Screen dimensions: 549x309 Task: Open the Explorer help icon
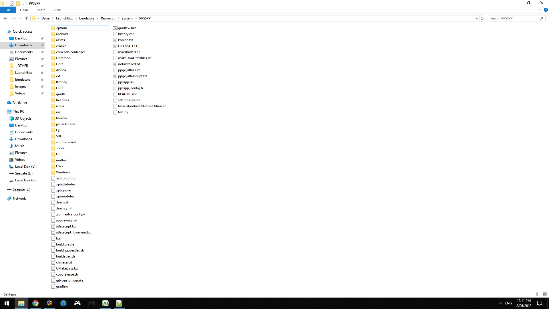pyautogui.click(x=546, y=10)
